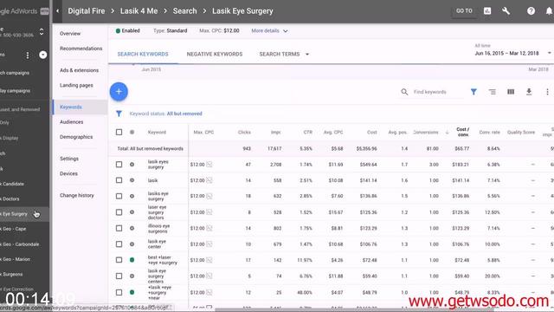554x312 pixels.
Task: Open Settings in side menu
Action: point(69,159)
